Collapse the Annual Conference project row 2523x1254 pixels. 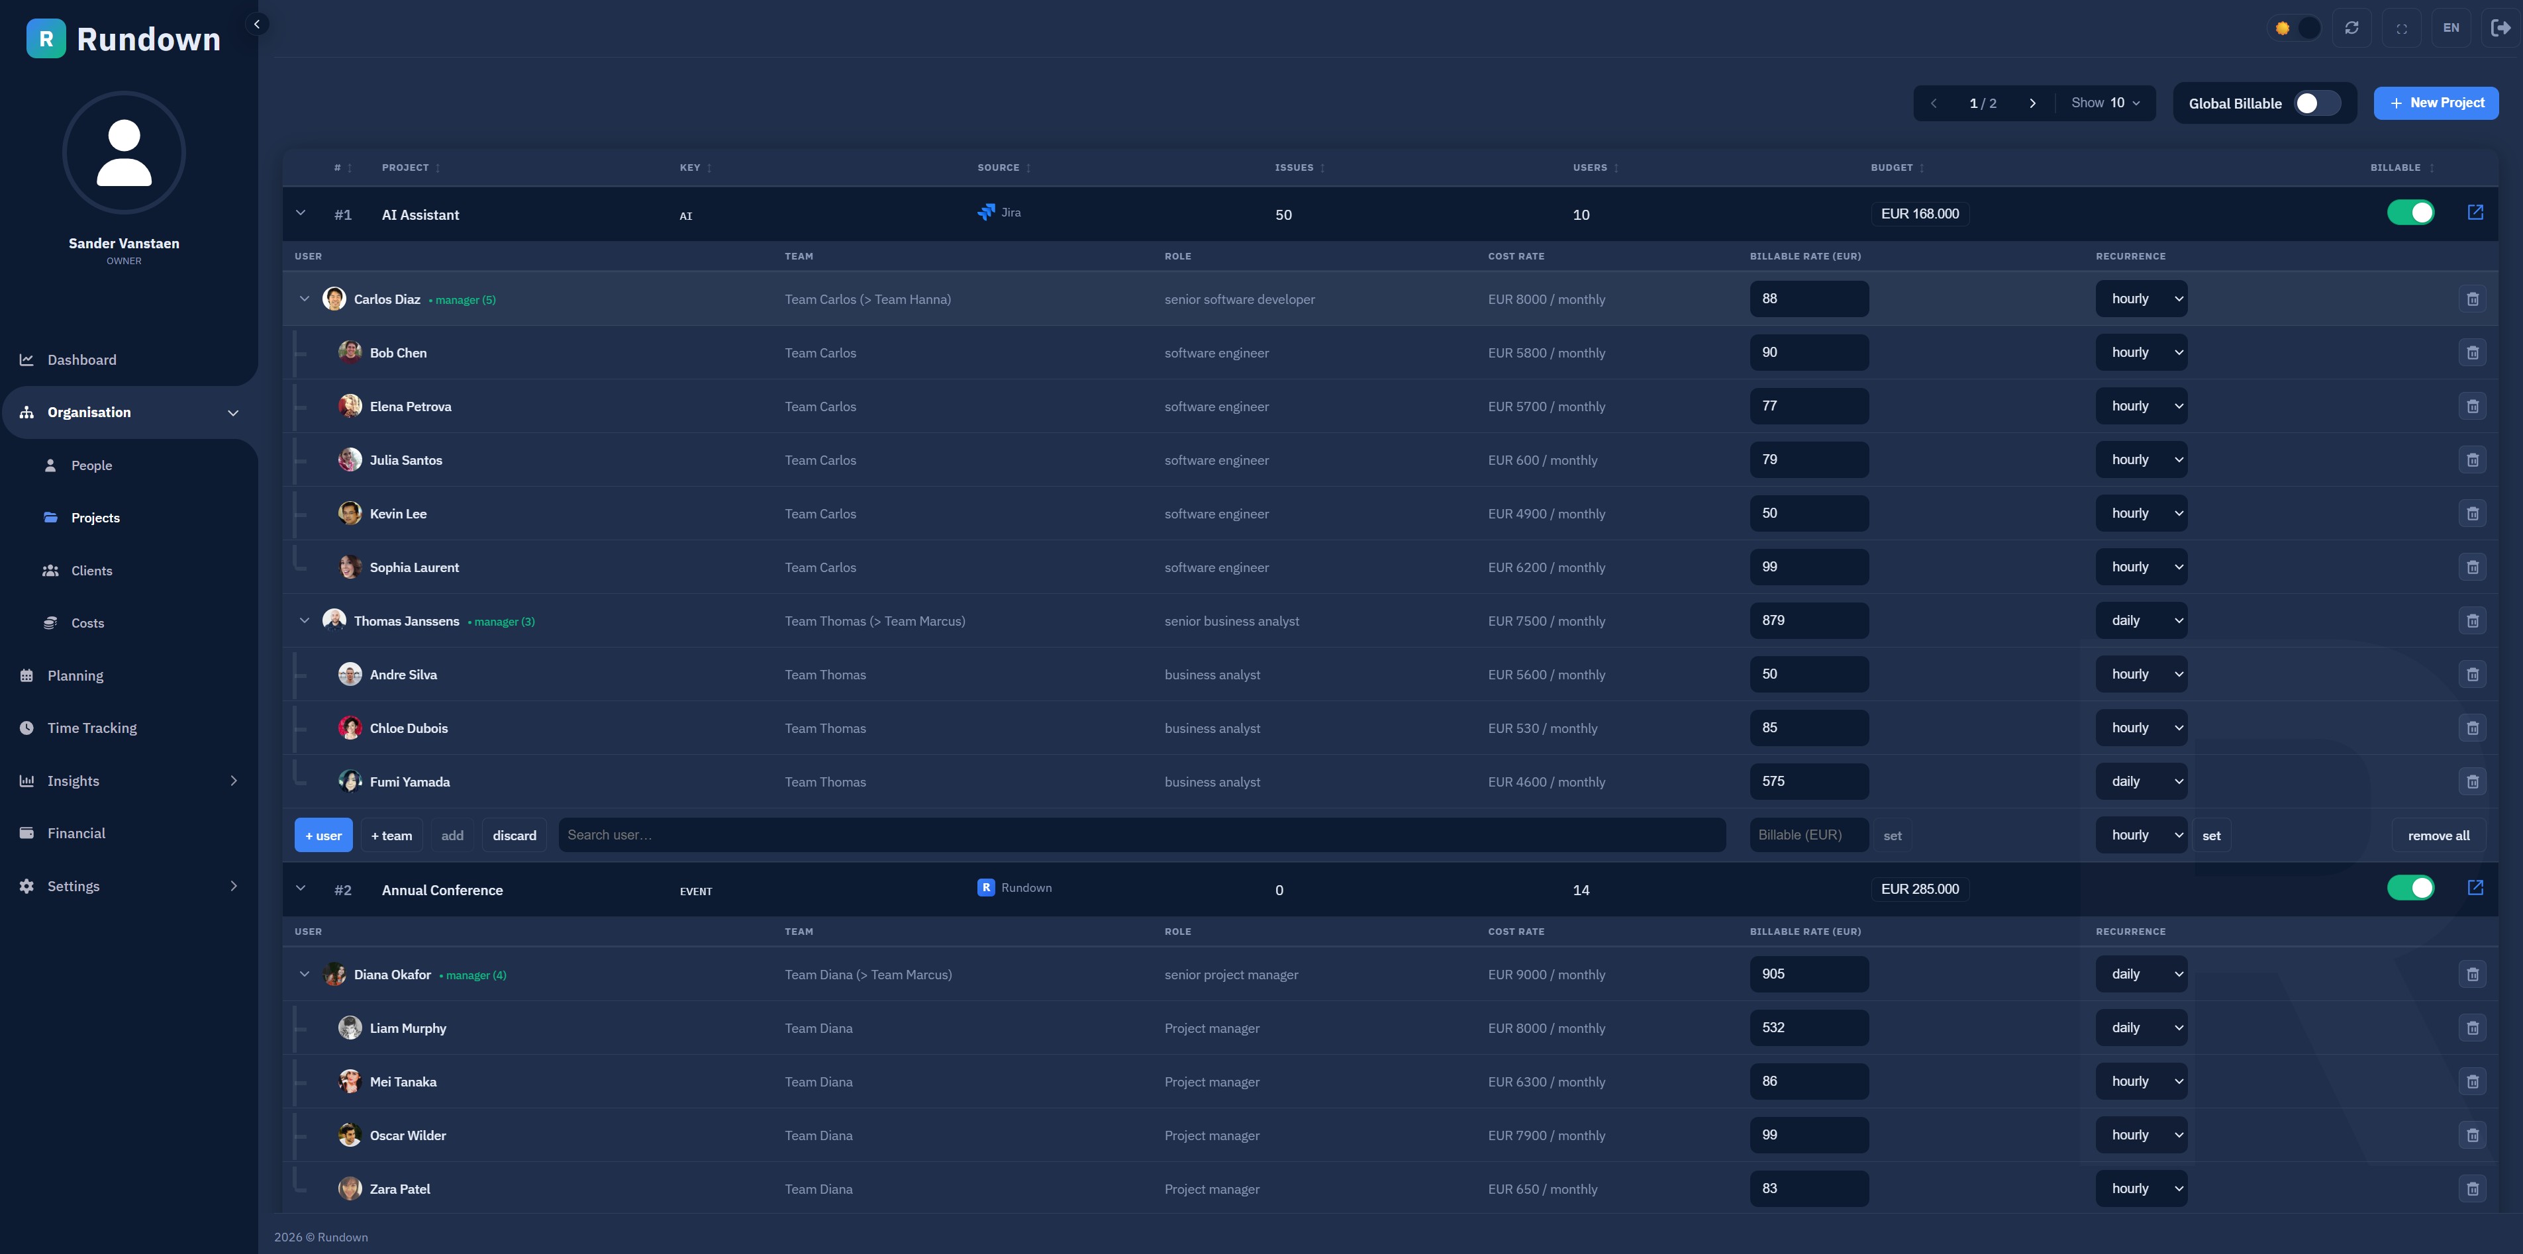pyautogui.click(x=301, y=888)
